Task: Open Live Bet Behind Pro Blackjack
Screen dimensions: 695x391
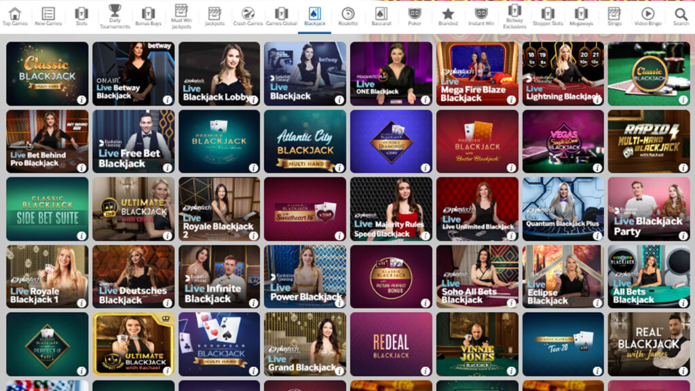Action: click(47, 141)
